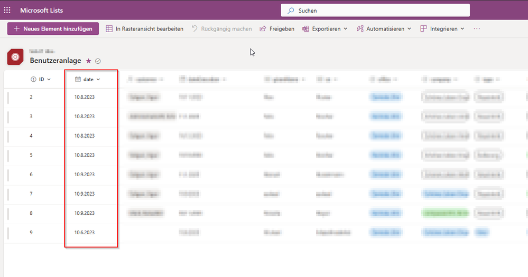
Task: Click the grid view table icon
Action: (x=109, y=29)
